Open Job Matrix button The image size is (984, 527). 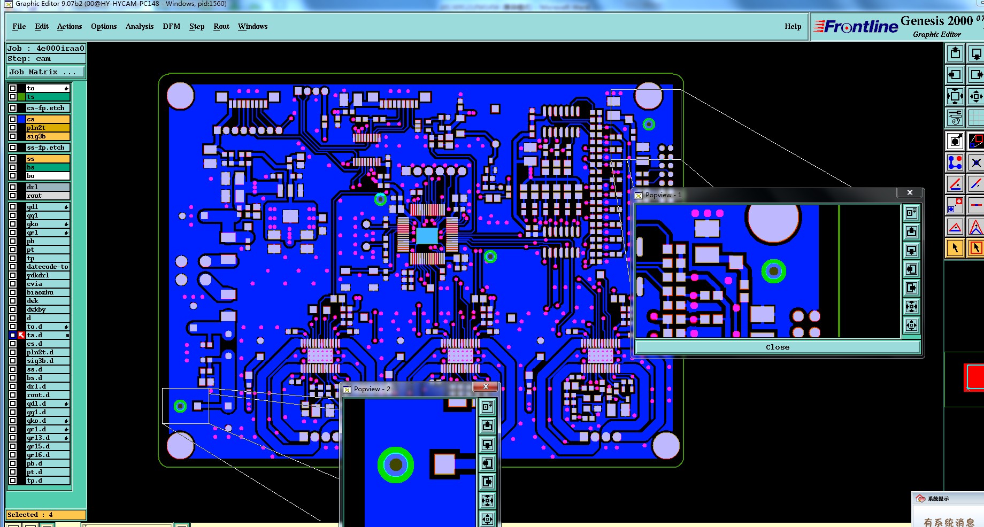click(45, 72)
